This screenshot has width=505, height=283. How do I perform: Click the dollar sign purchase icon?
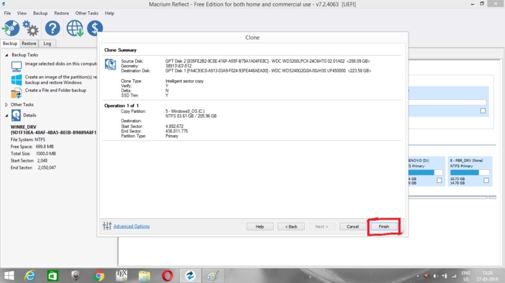click(95, 29)
